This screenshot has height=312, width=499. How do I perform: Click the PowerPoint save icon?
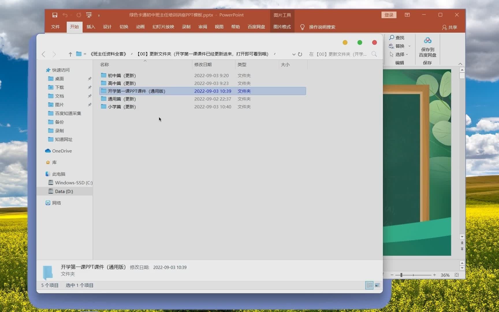click(55, 15)
